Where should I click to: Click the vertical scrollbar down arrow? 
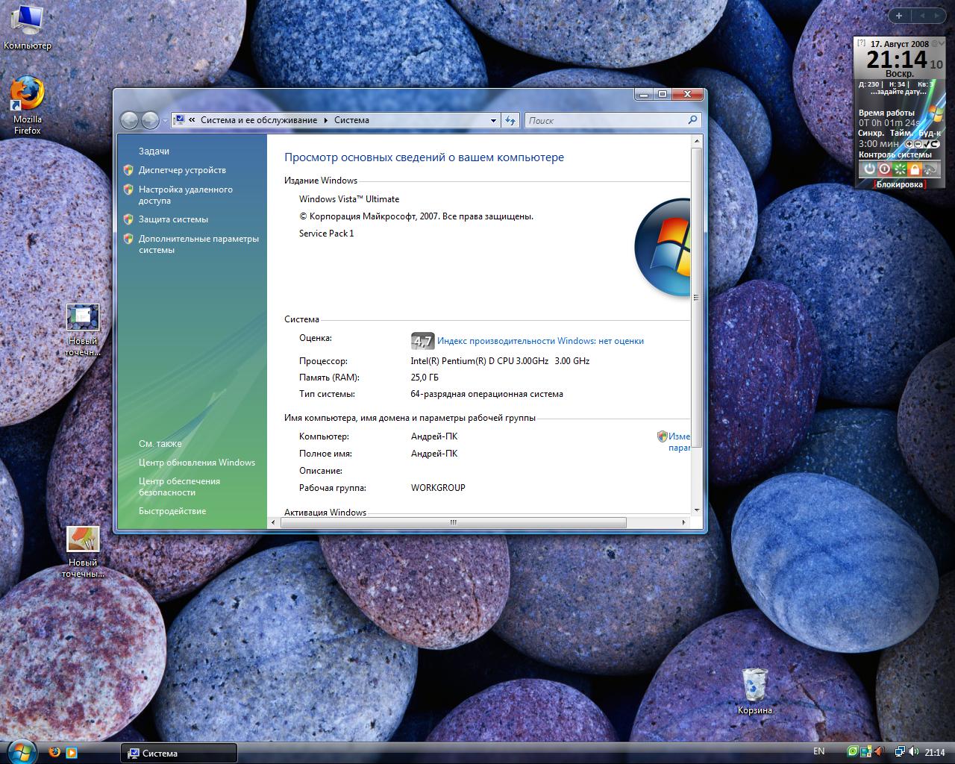pos(697,510)
